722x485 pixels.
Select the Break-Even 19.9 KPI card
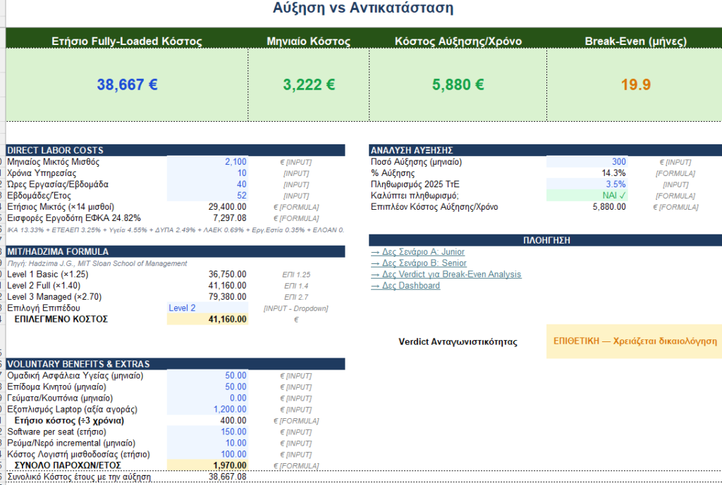[635, 85]
